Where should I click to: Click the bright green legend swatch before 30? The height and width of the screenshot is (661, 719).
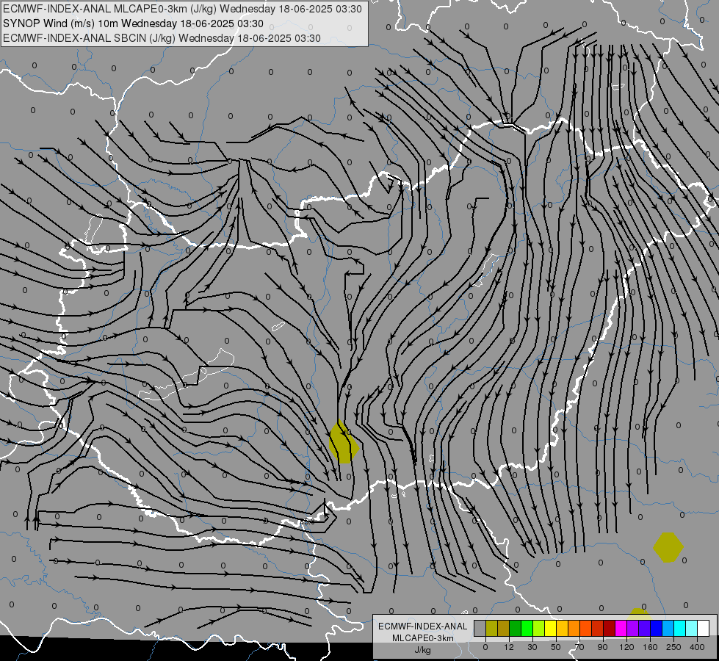(x=527, y=628)
